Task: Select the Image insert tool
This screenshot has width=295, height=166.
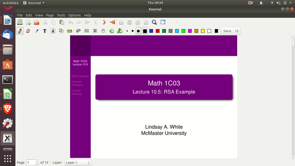Action: point(53,31)
